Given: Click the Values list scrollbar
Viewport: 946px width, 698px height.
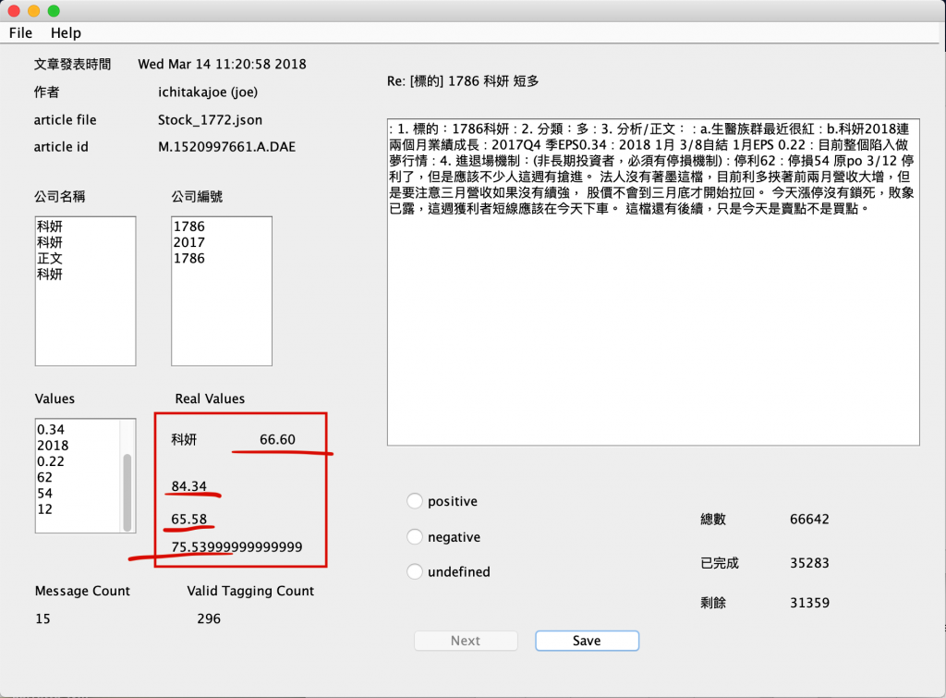Looking at the screenshot, I should 127,492.
